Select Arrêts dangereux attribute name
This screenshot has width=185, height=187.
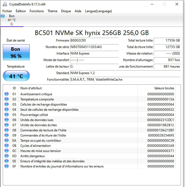(x=33, y=156)
